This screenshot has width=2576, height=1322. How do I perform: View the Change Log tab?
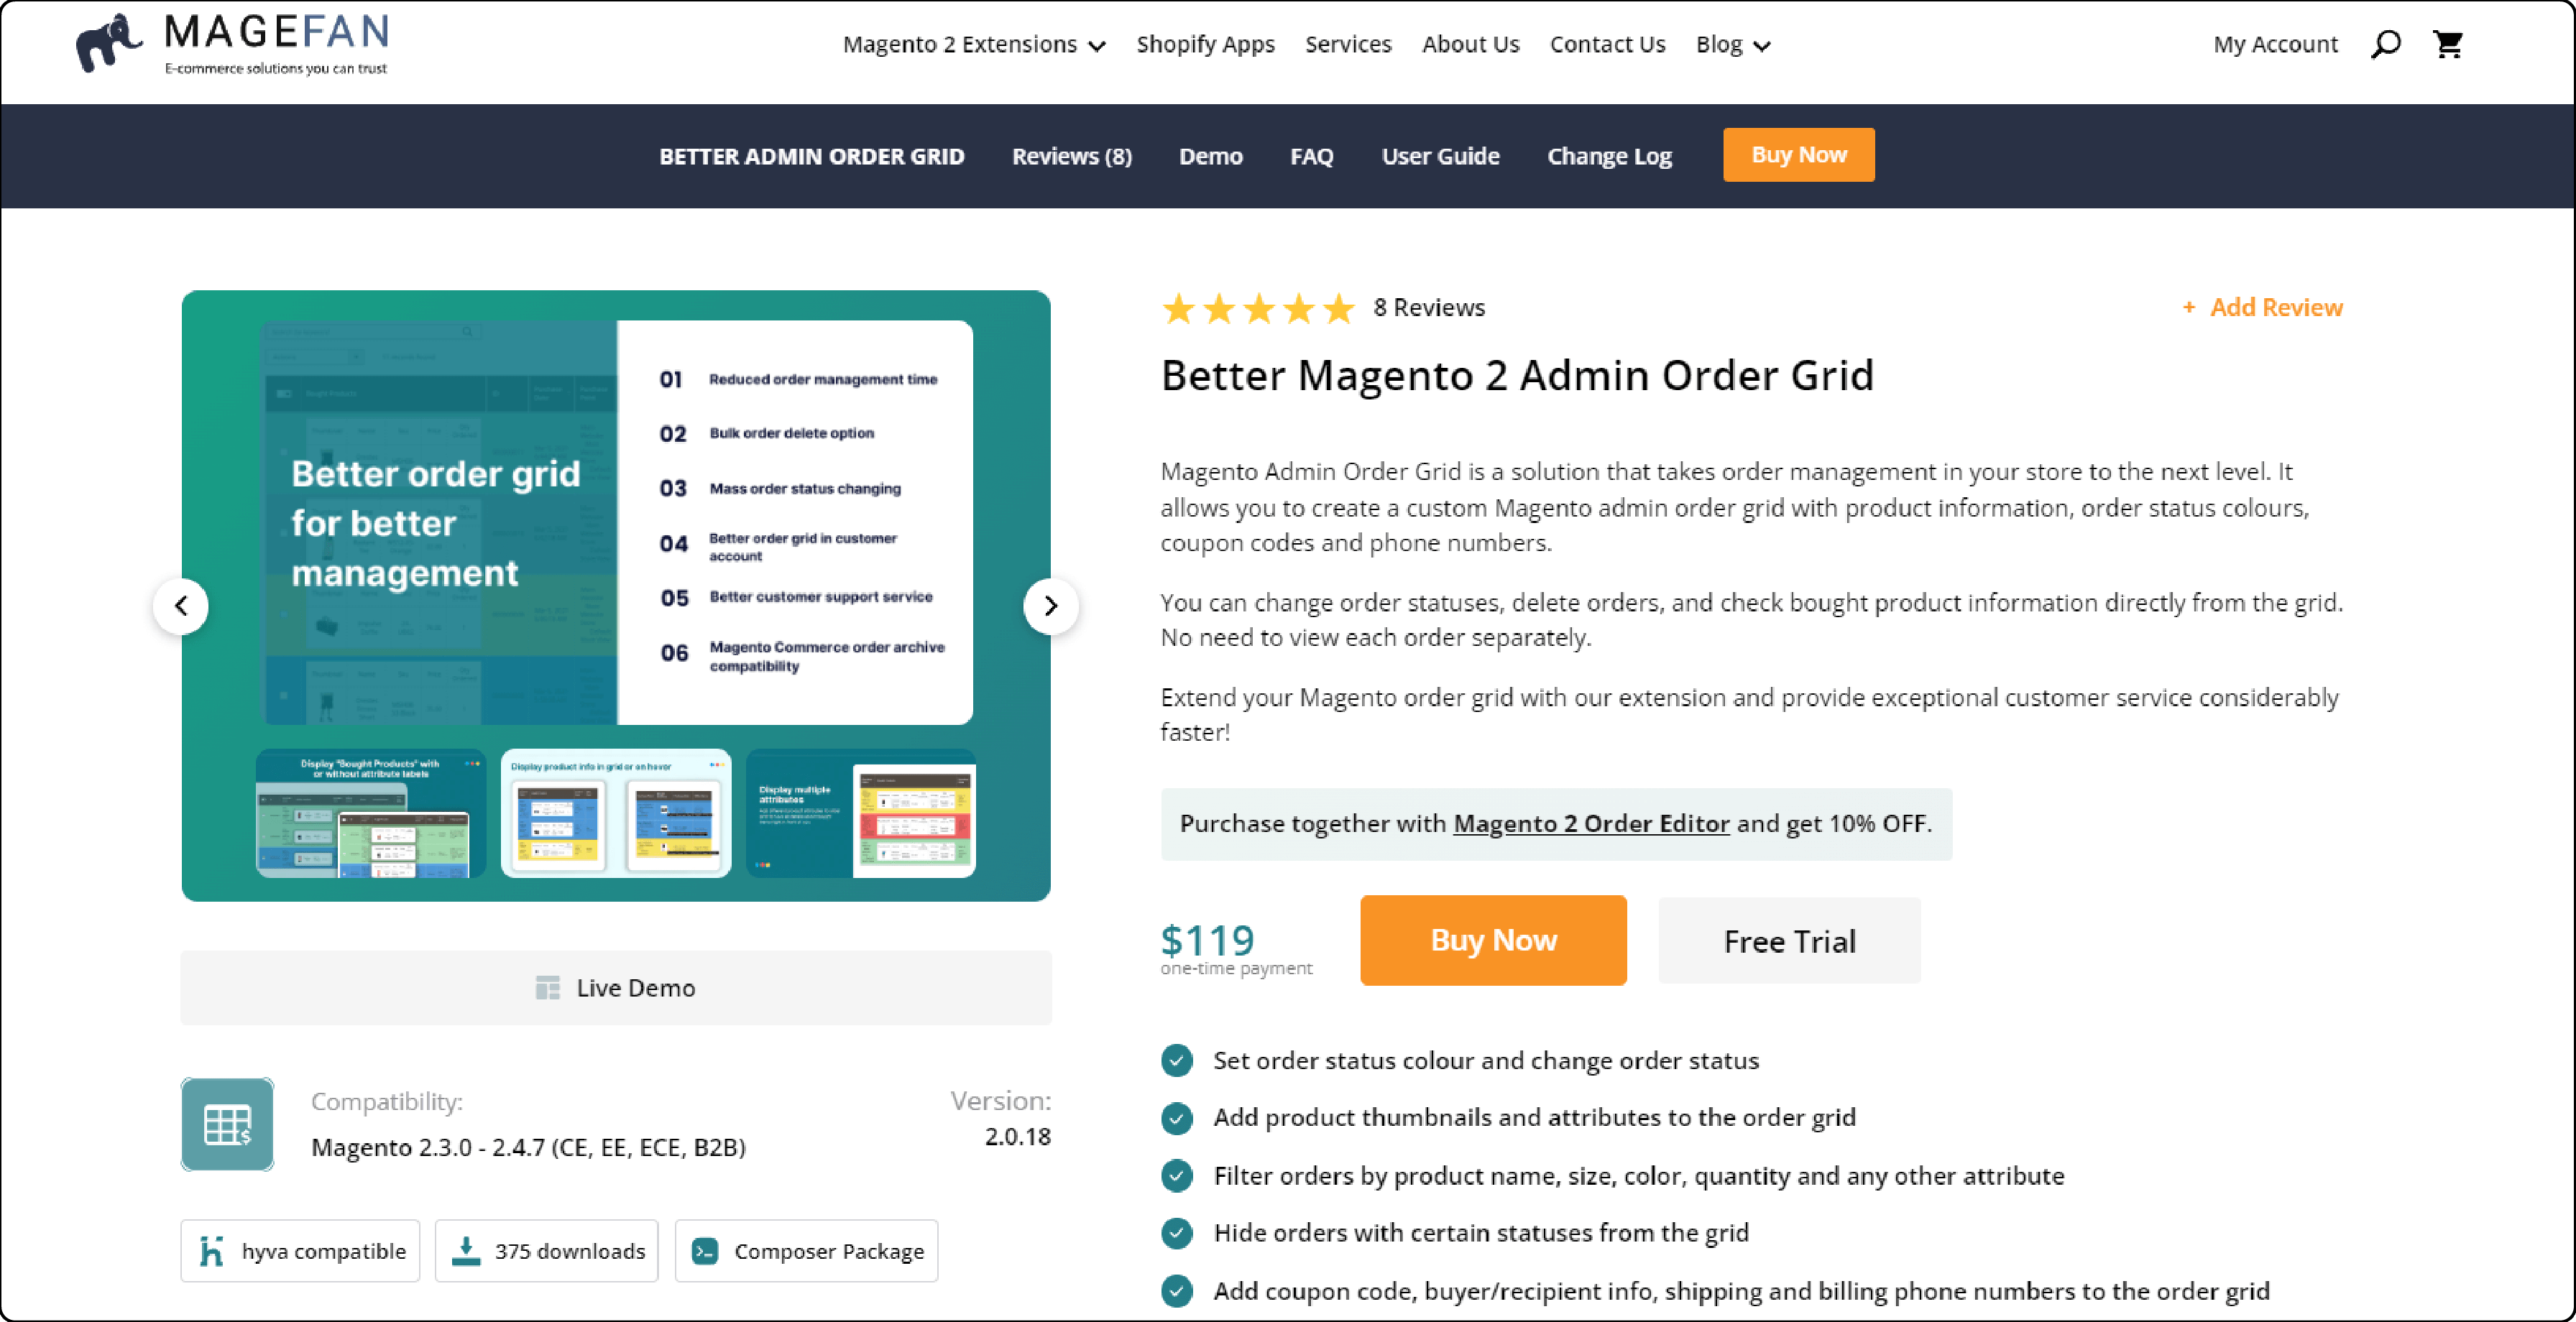[x=1609, y=157]
